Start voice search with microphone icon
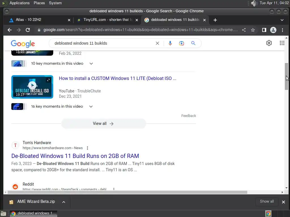This screenshot has width=290, height=217. tap(170, 43)
